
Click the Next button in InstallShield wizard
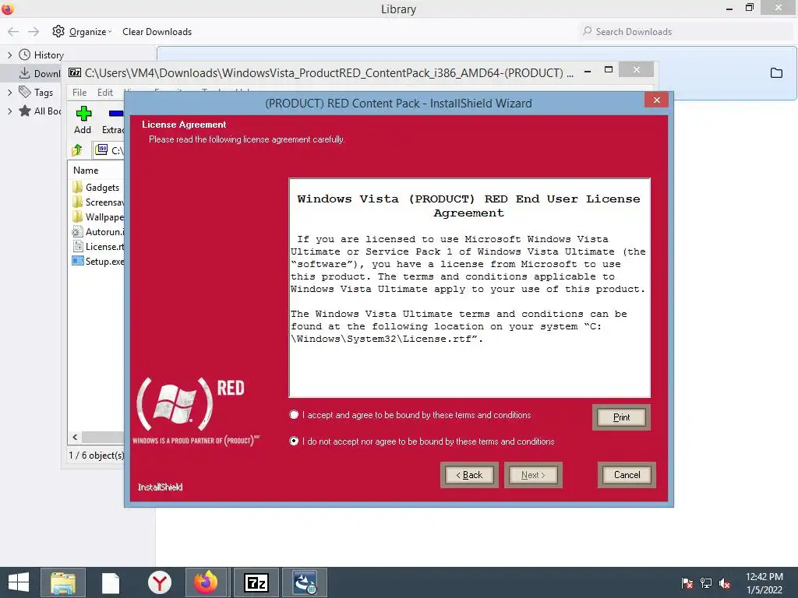tap(533, 475)
